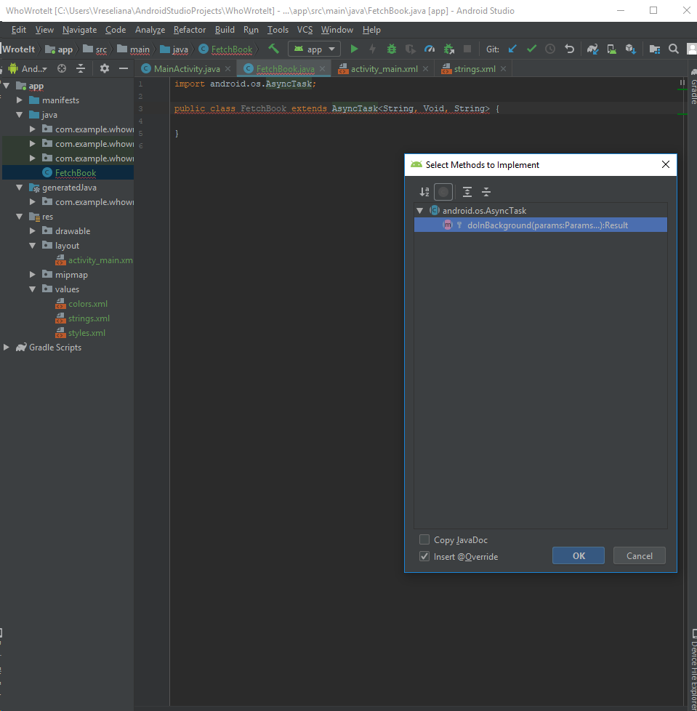Click the Git Revert undo arrow
Screen dimensions: 697x711
click(570, 49)
